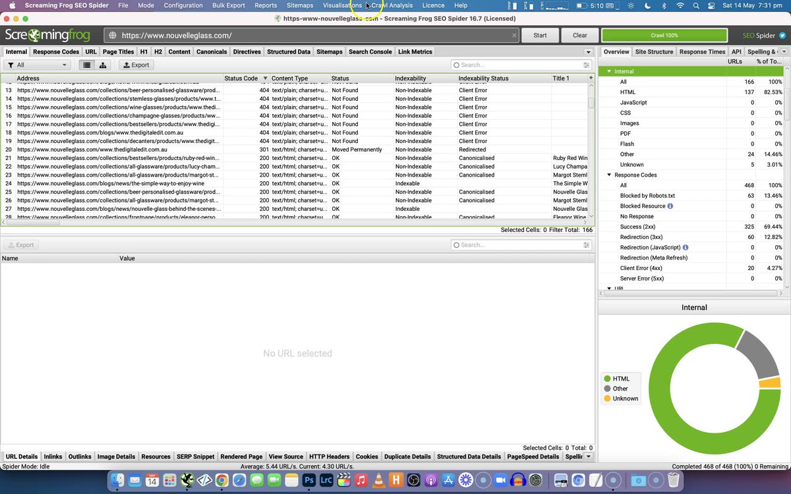The height and width of the screenshot is (494, 791).
Task: Open Finder from the dock
Action: (118, 481)
